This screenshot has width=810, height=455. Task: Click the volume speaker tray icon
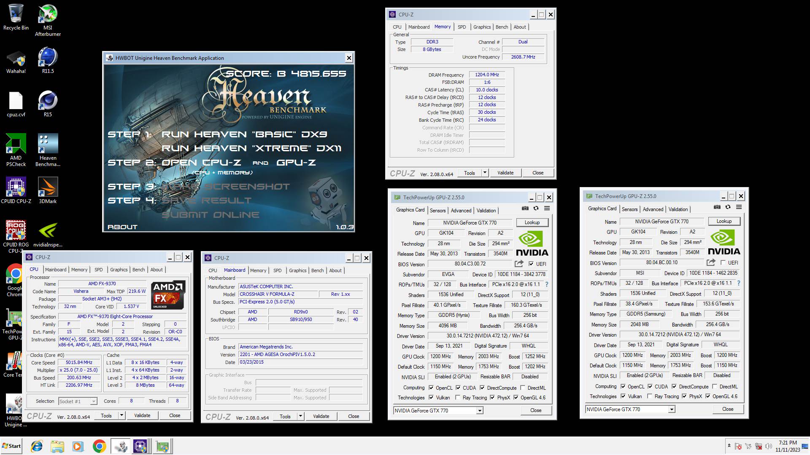(x=769, y=446)
